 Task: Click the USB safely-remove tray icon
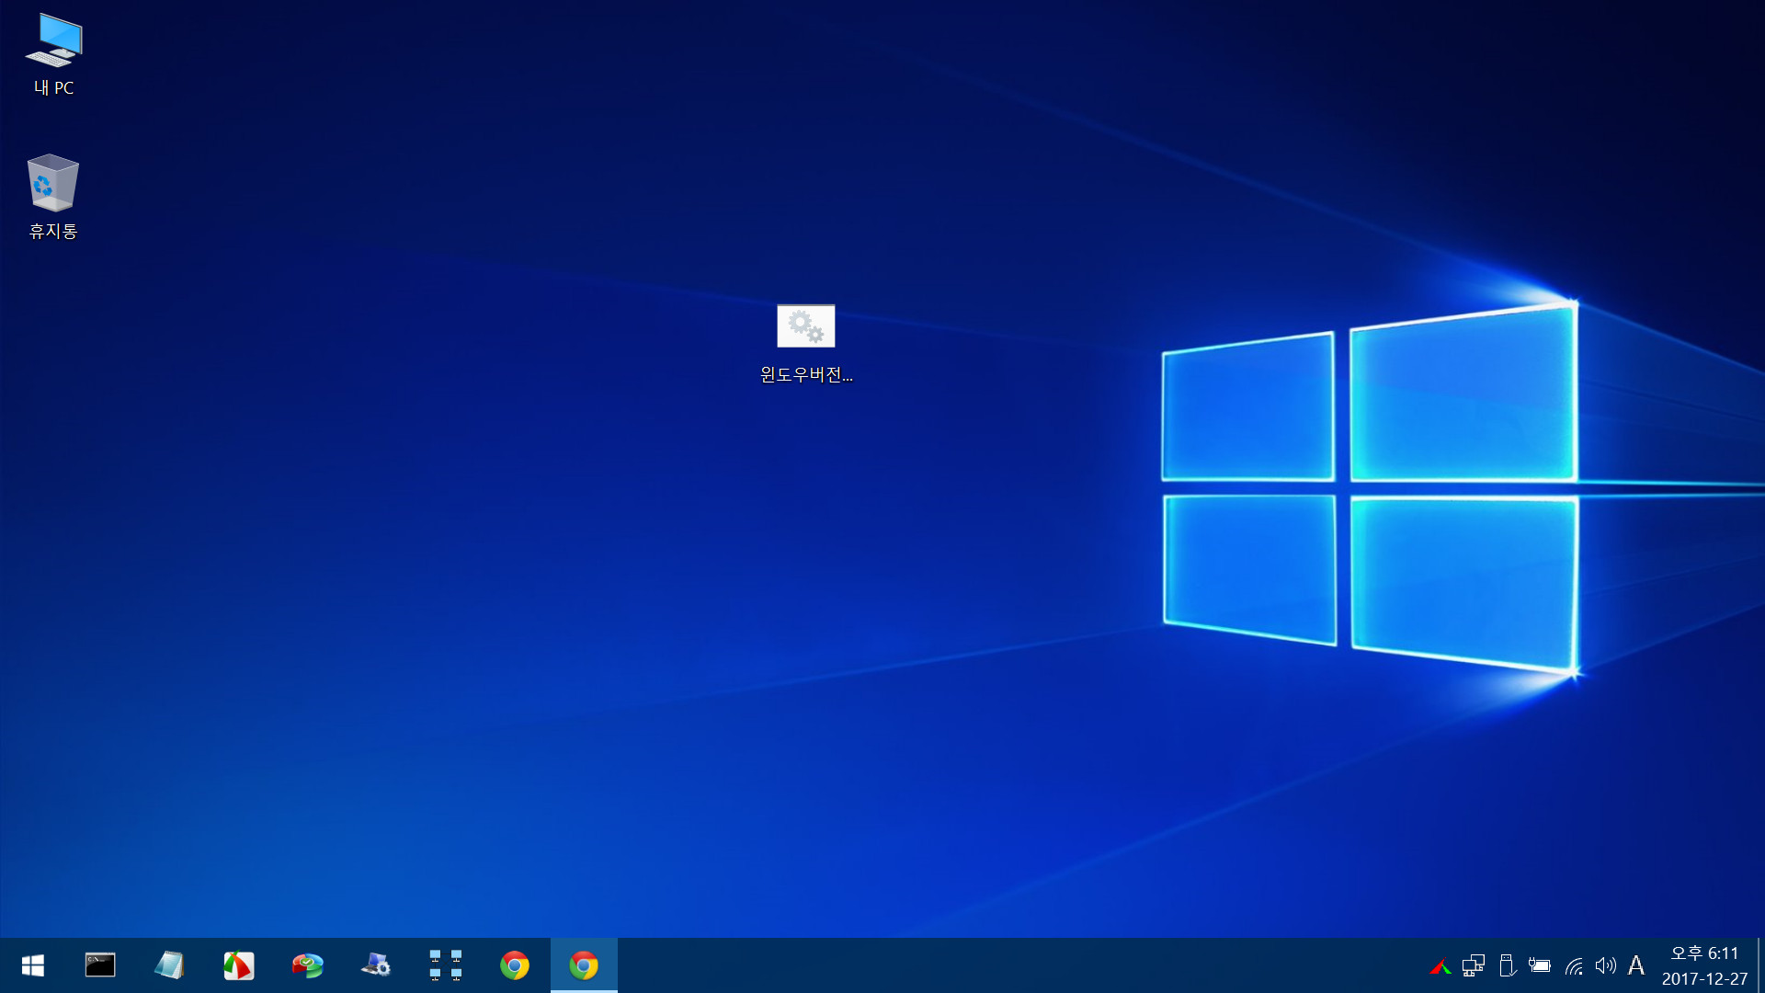pos(1507,965)
